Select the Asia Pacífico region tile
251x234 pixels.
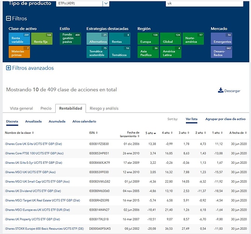coord(148,52)
